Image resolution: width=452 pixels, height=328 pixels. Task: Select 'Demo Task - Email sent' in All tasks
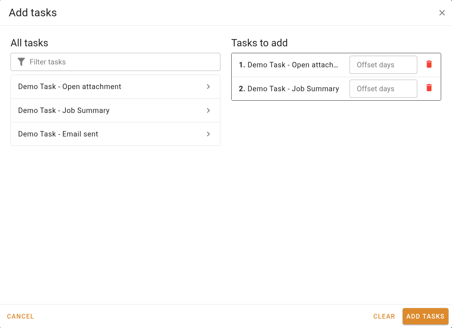point(115,134)
